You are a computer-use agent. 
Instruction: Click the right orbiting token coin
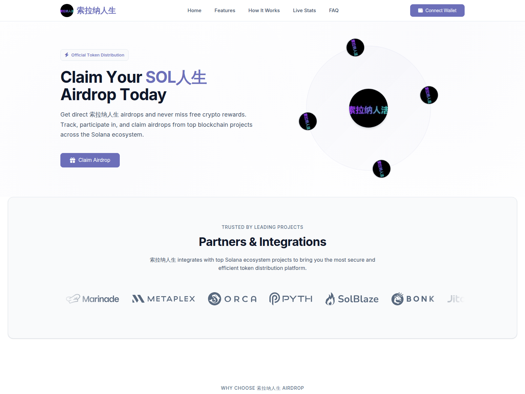coord(429,95)
